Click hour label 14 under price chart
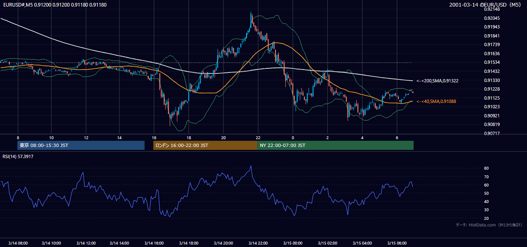 119,137
